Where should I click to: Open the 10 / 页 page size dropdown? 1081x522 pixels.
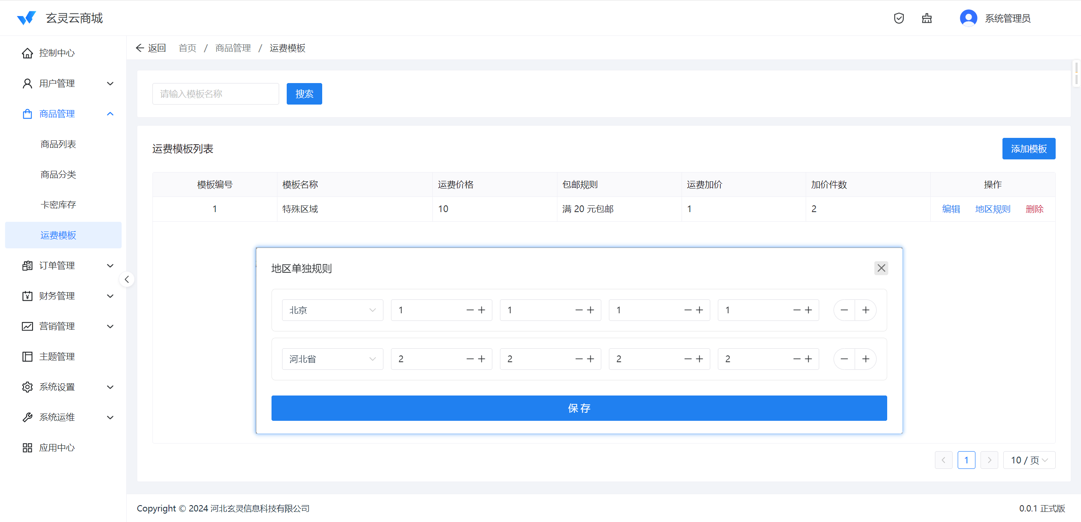[1029, 460]
